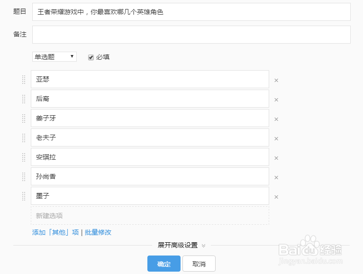Delete the 亚瑟 option
Screen dimensions: 363x274
[276, 81]
